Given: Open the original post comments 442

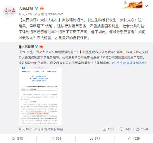Looking at the screenshot, I should (125, 129).
